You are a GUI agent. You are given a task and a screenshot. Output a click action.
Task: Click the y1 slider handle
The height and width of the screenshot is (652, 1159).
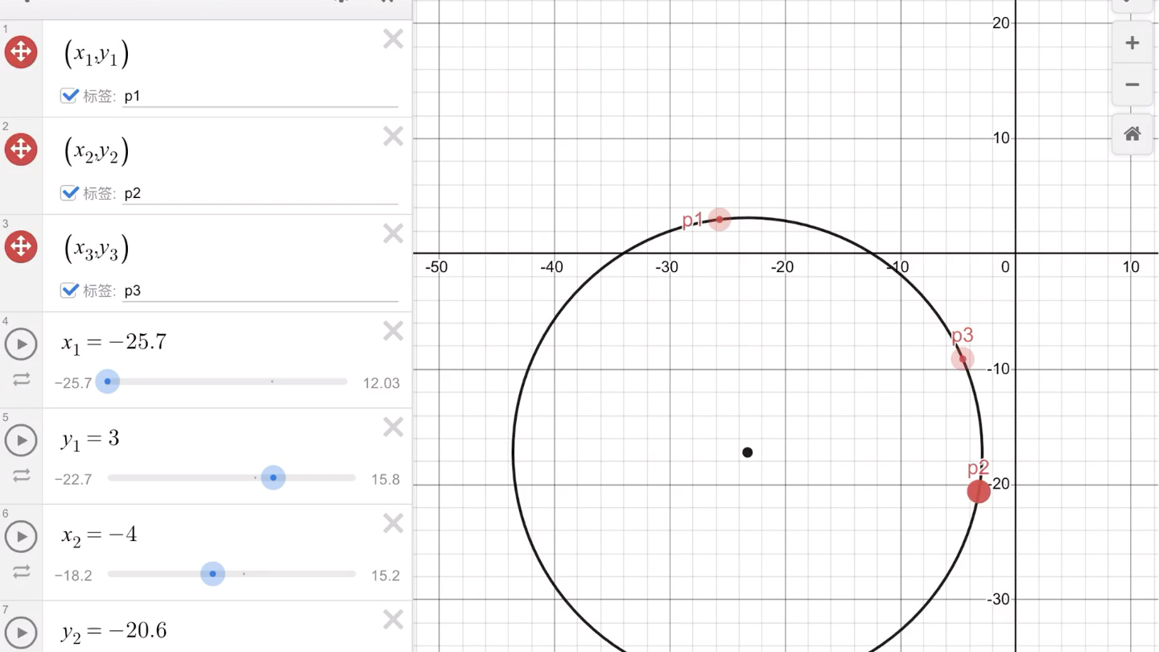274,478
